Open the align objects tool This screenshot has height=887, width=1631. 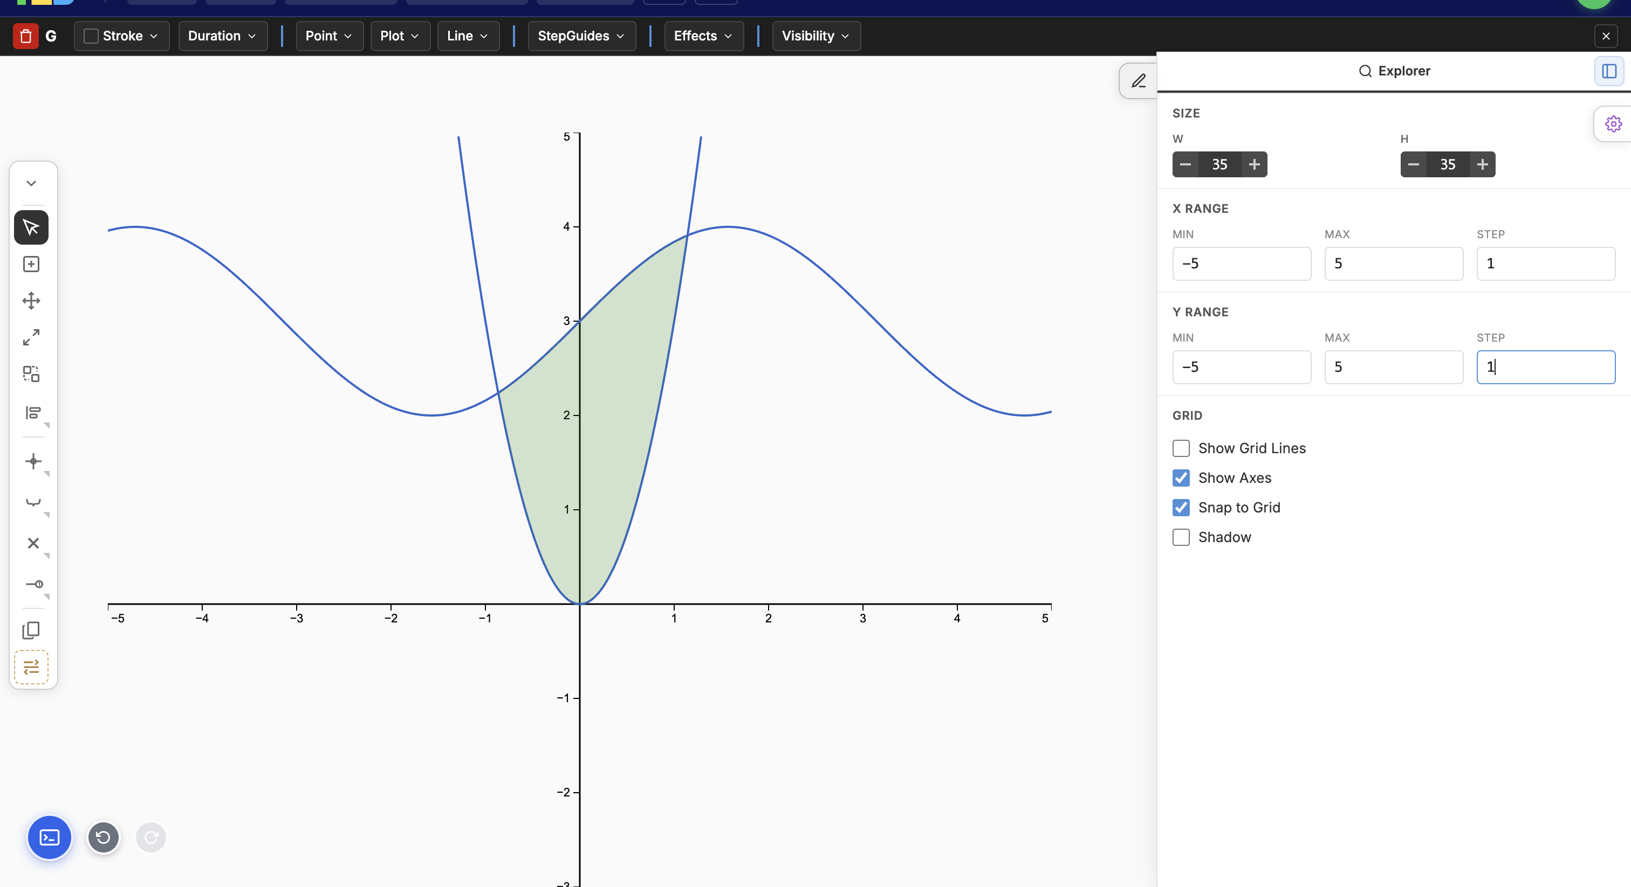33,413
